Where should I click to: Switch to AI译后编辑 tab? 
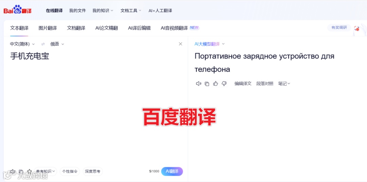tap(139, 28)
